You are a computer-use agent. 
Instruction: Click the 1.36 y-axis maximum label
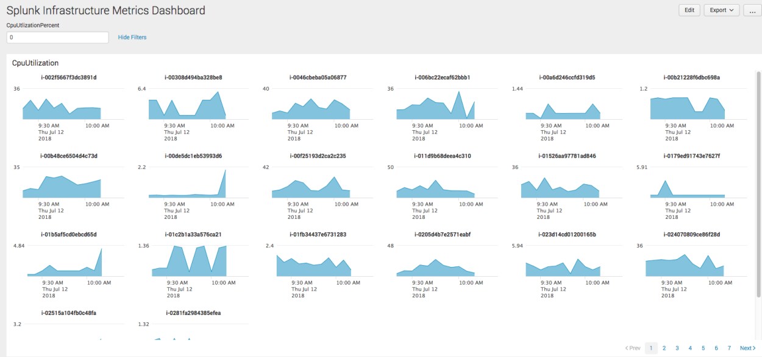pos(143,246)
